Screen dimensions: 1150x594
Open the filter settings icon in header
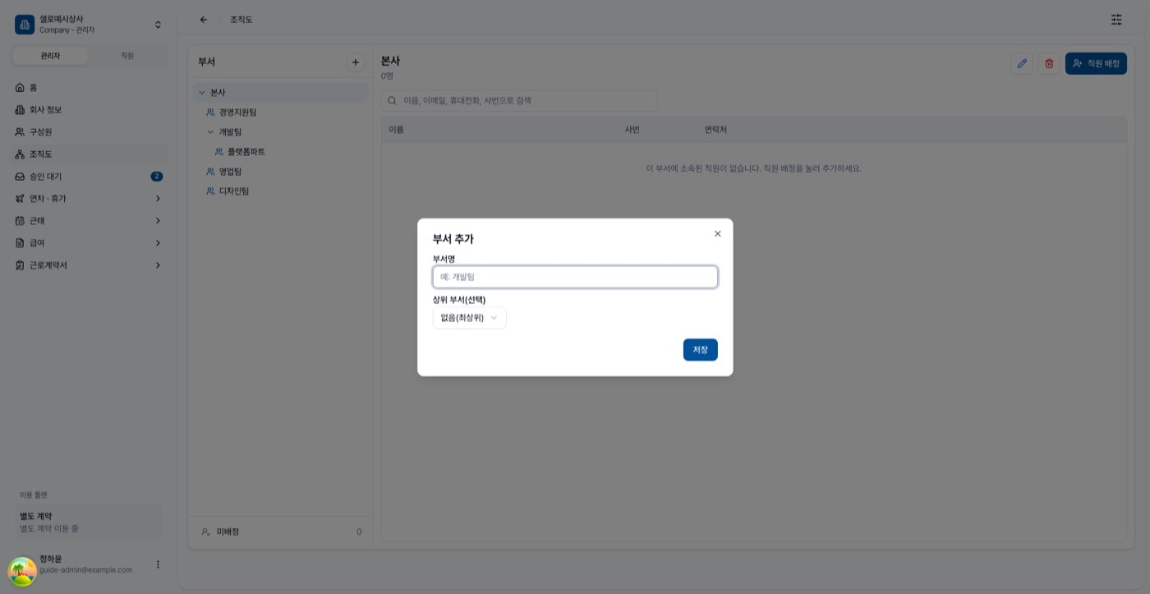(1116, 20)
